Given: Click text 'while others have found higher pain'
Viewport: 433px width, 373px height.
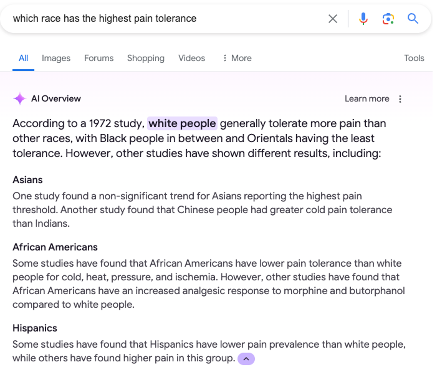Looking at the screenshot, I should pyautogui.click(x=93, y=358).
